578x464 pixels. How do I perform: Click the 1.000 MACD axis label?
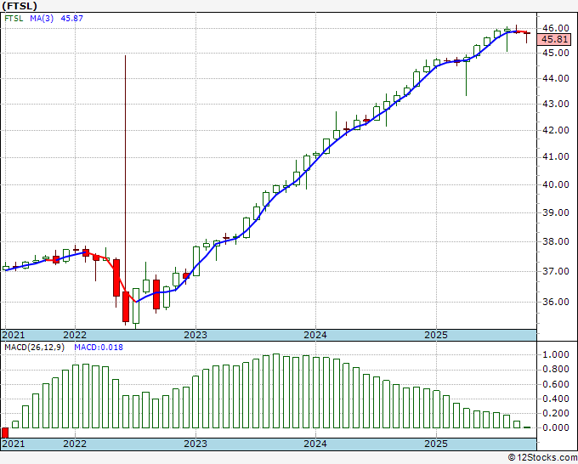pos(556,354)
